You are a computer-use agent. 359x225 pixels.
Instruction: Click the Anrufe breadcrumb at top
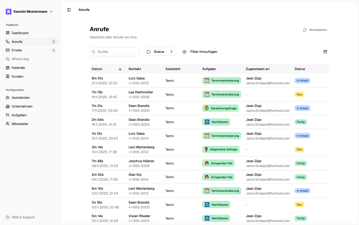[84, 10]
